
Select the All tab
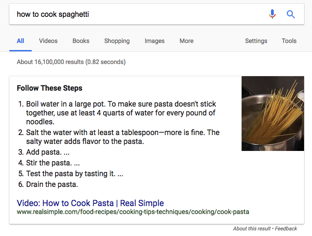click(21, 41)
